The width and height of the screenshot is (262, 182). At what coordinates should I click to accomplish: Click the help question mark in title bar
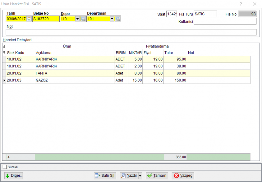tap(241, 4)
